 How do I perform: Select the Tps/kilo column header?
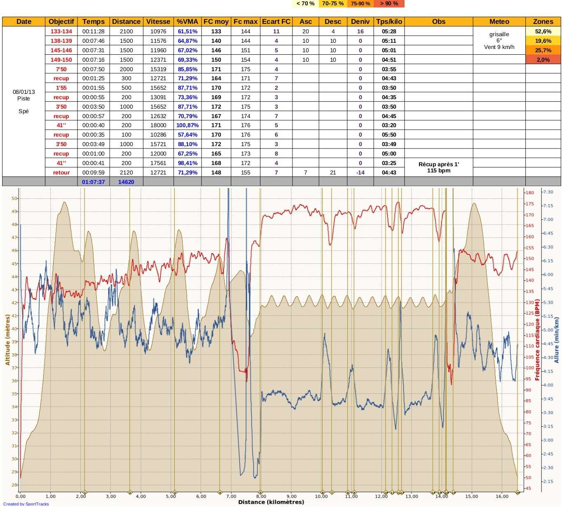click(389, 21)
